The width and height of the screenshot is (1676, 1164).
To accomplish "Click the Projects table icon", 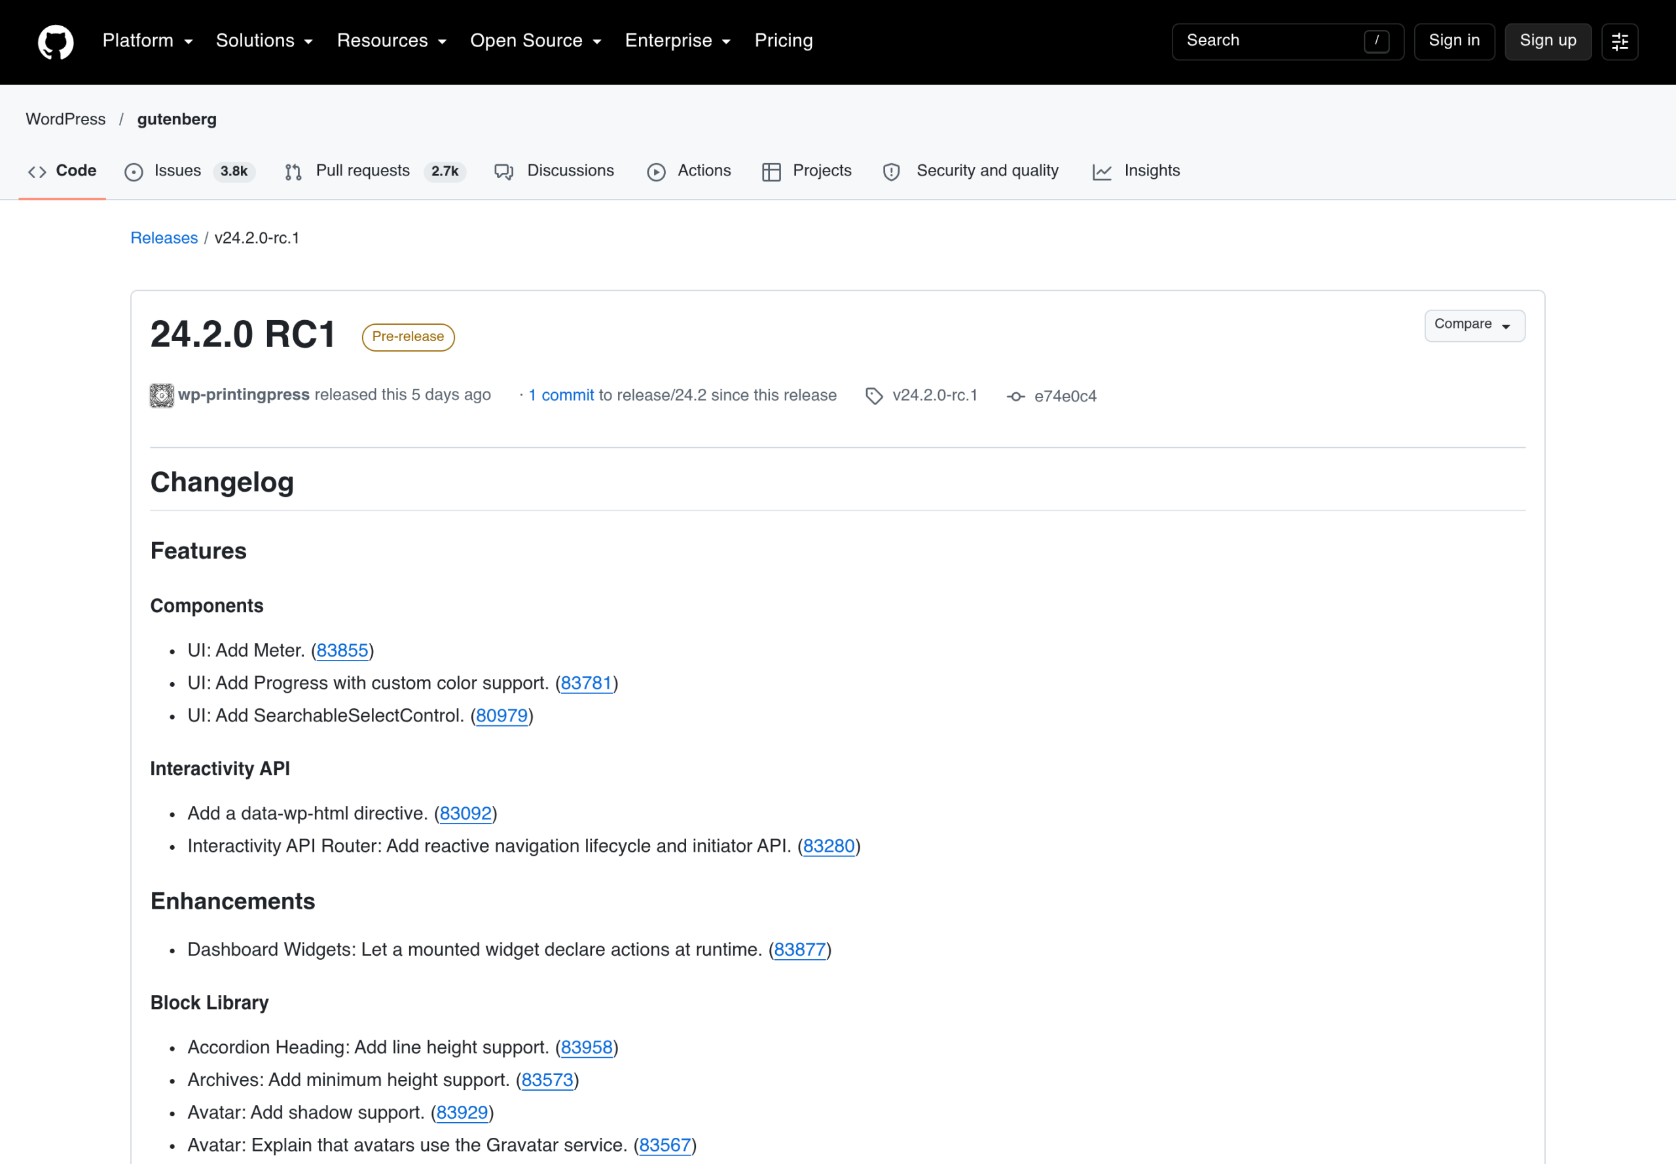I will 772,172.
